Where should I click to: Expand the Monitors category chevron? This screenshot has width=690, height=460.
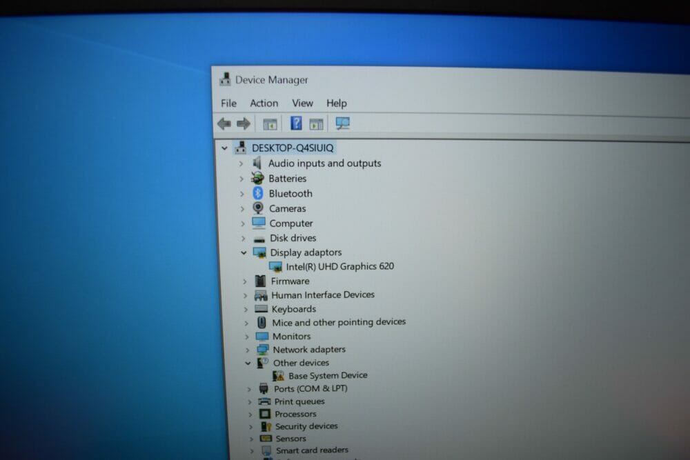point(247,337)
